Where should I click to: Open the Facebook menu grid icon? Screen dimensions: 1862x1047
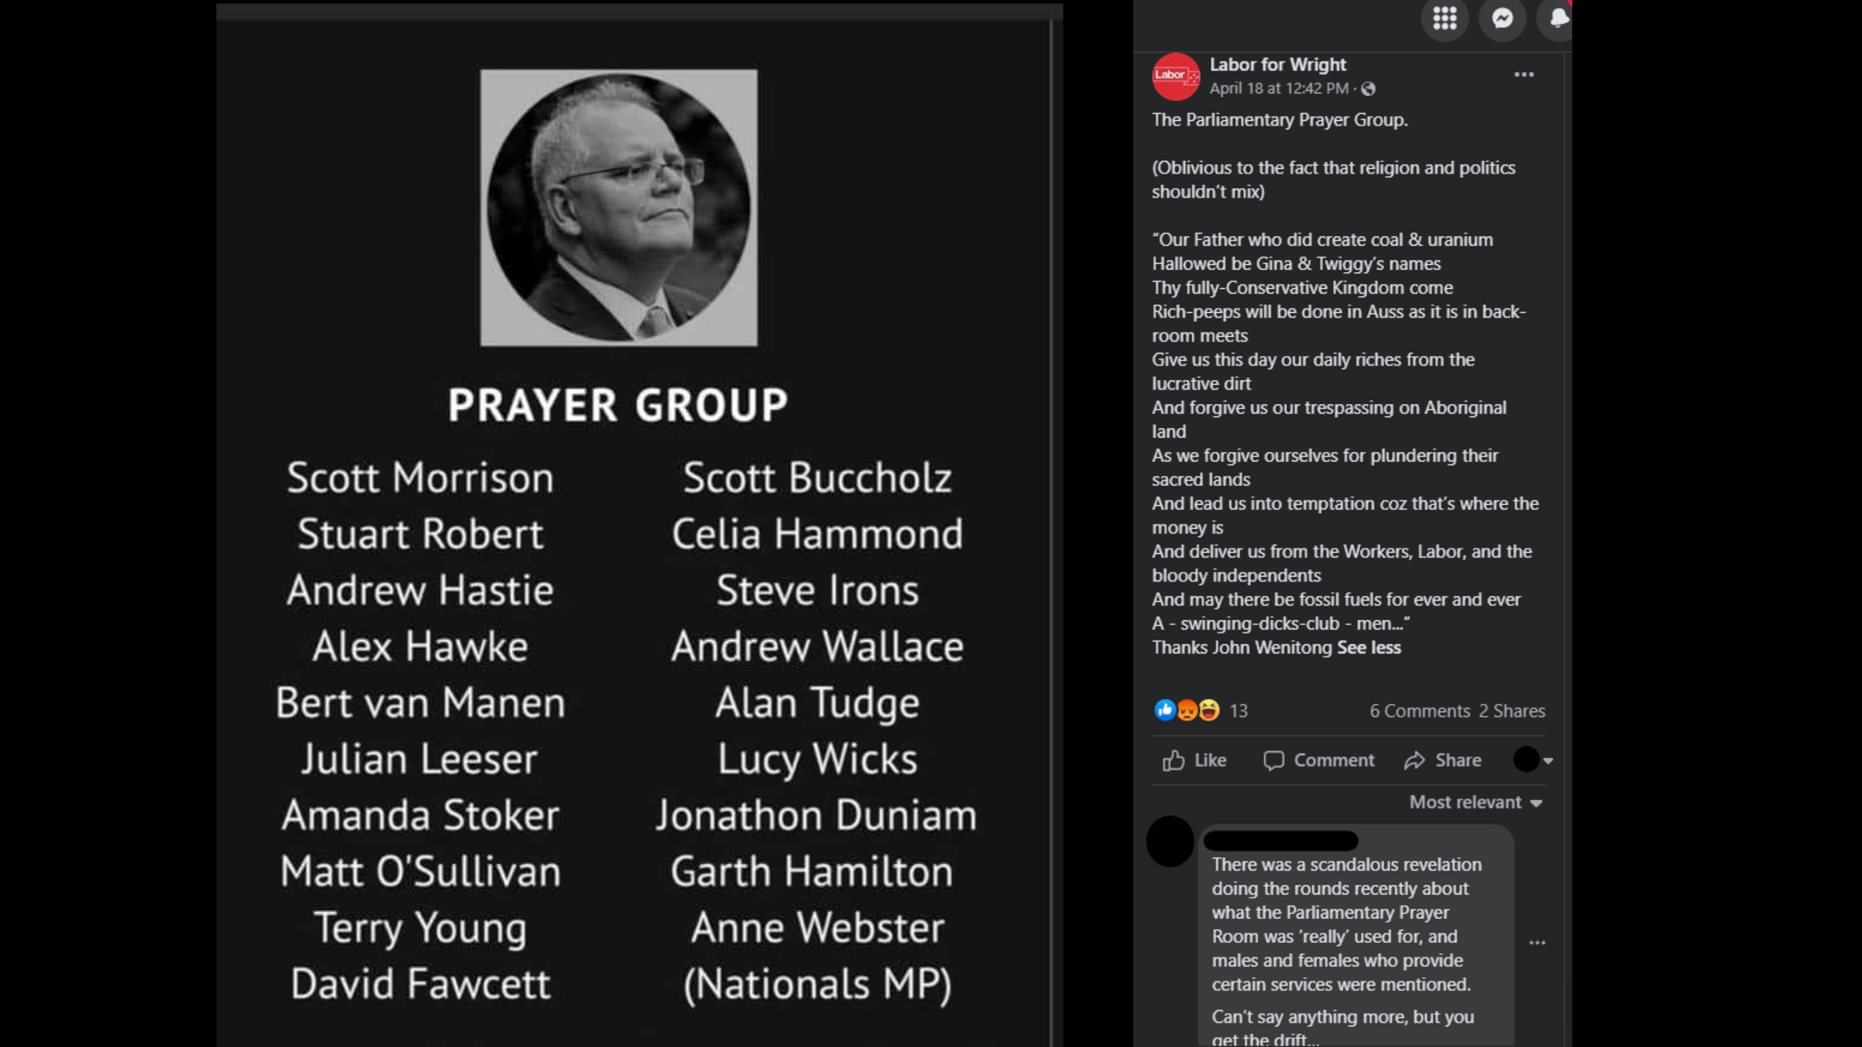coord(1444,18)
